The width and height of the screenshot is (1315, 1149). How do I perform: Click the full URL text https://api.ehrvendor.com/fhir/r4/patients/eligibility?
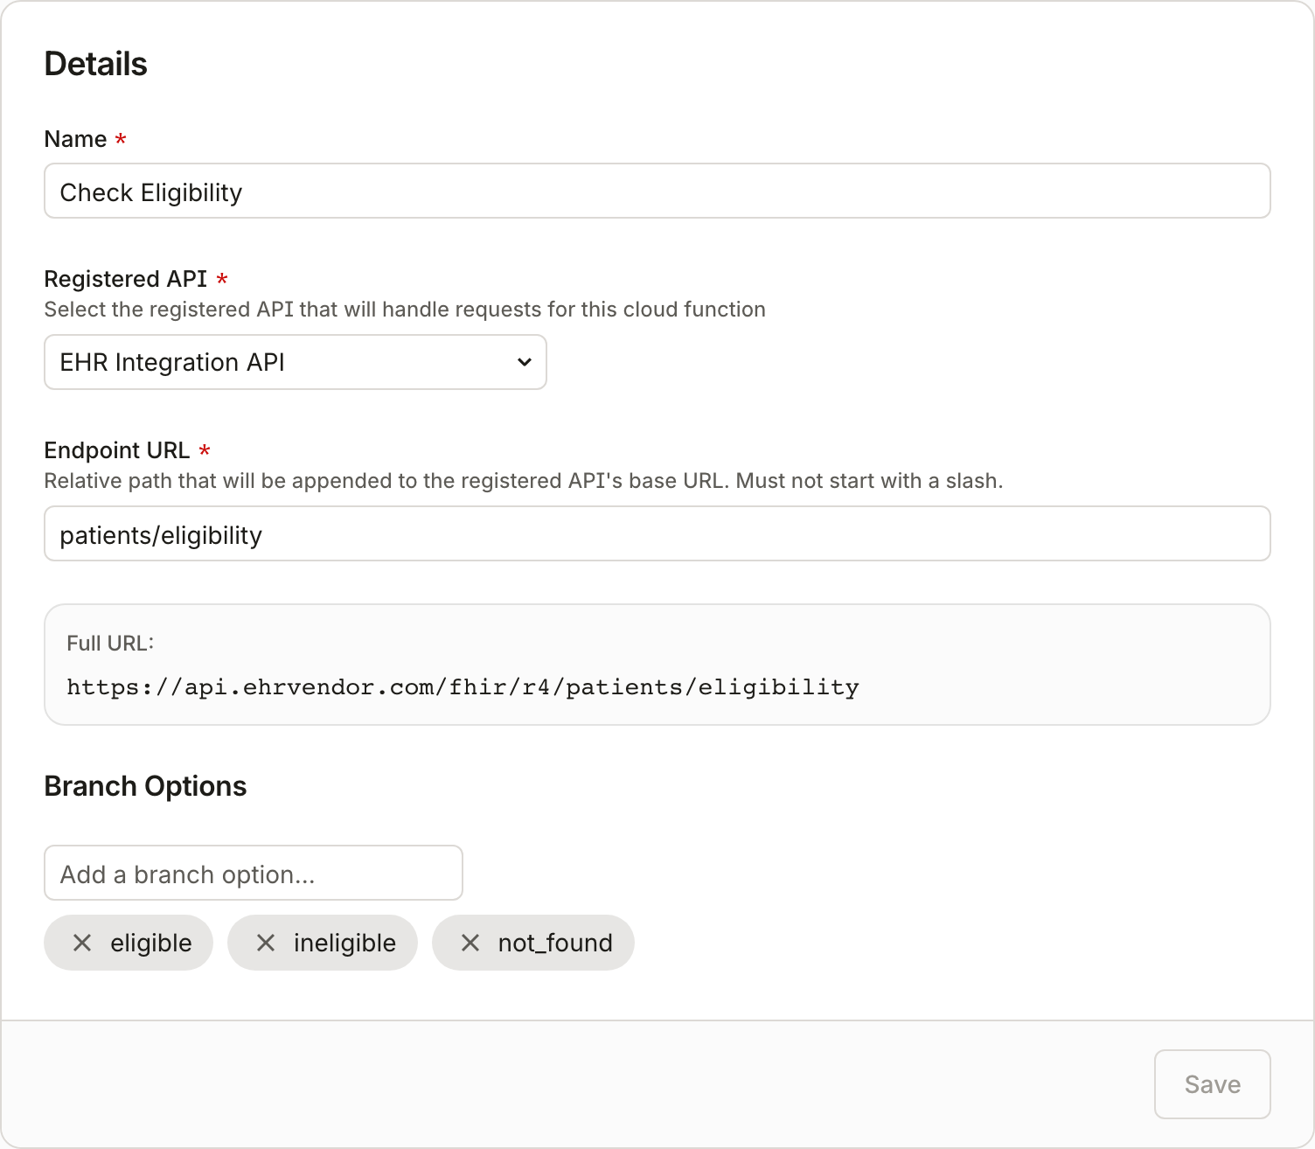[463, 687]
